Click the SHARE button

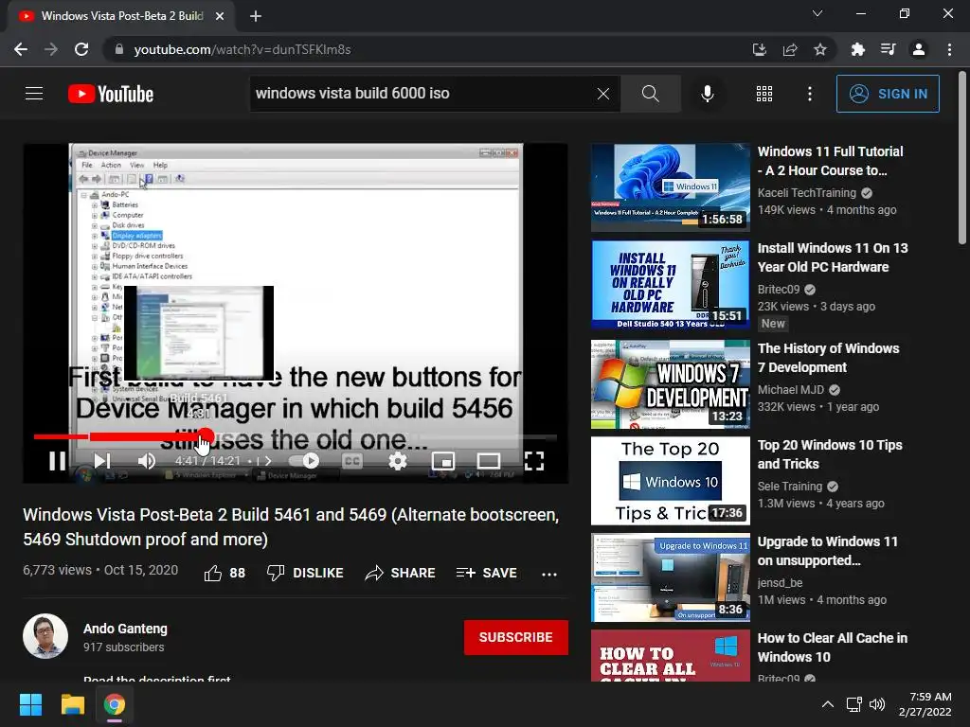click(x=401, y=573)
